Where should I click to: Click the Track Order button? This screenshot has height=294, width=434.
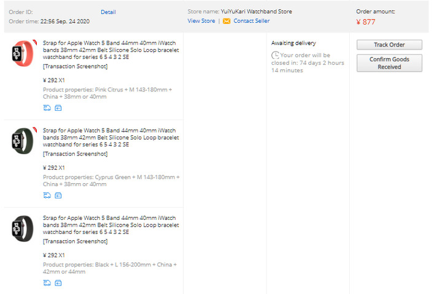tap(389, 45)
